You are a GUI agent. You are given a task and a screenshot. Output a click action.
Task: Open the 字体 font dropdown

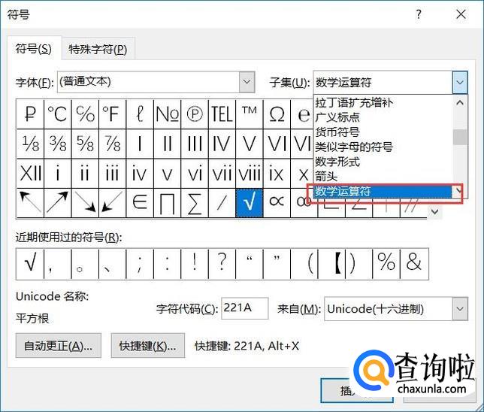tap(247, 82)
